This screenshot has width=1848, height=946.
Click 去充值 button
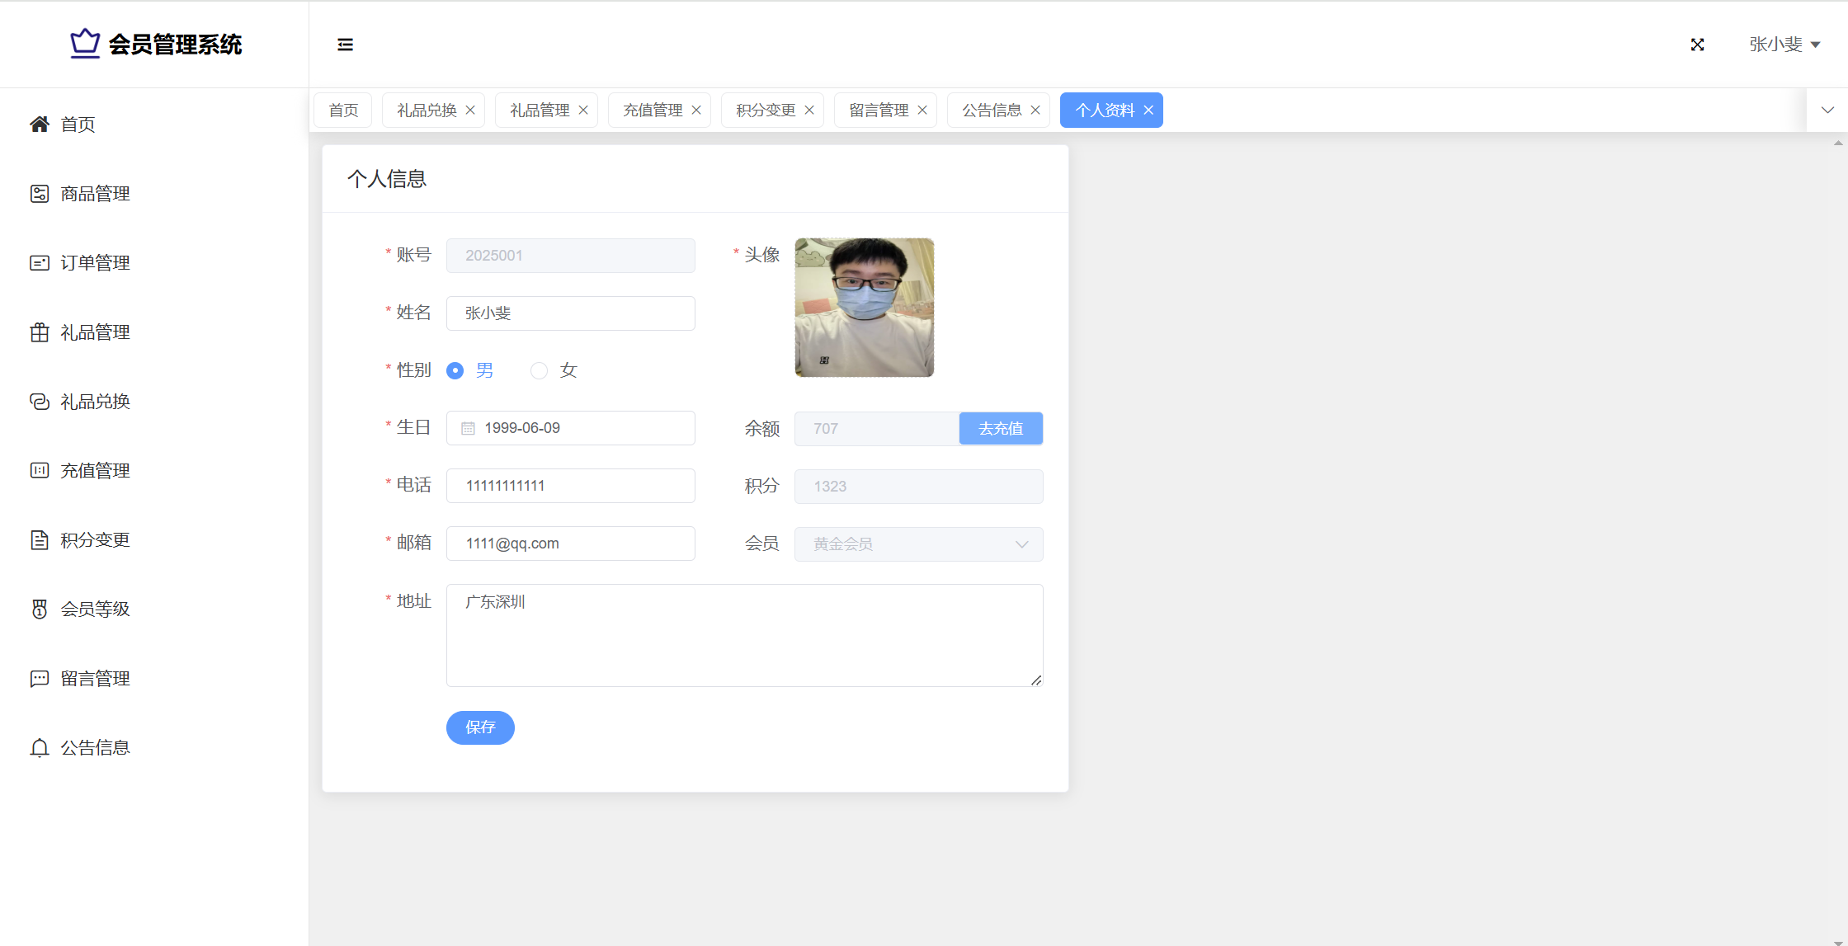1001,429
